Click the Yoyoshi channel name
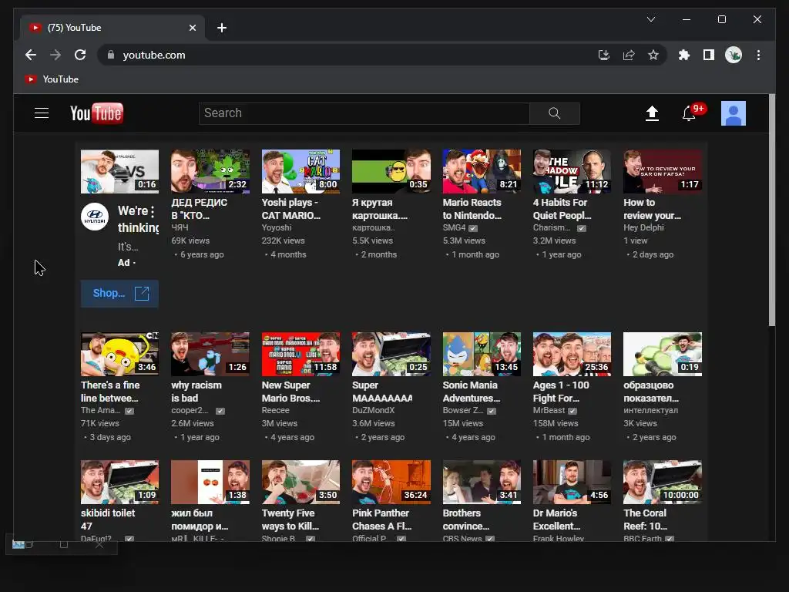Image resolution: width=789 pixels, height=592 pixels. pyautogui.click(x=277, y=227)
